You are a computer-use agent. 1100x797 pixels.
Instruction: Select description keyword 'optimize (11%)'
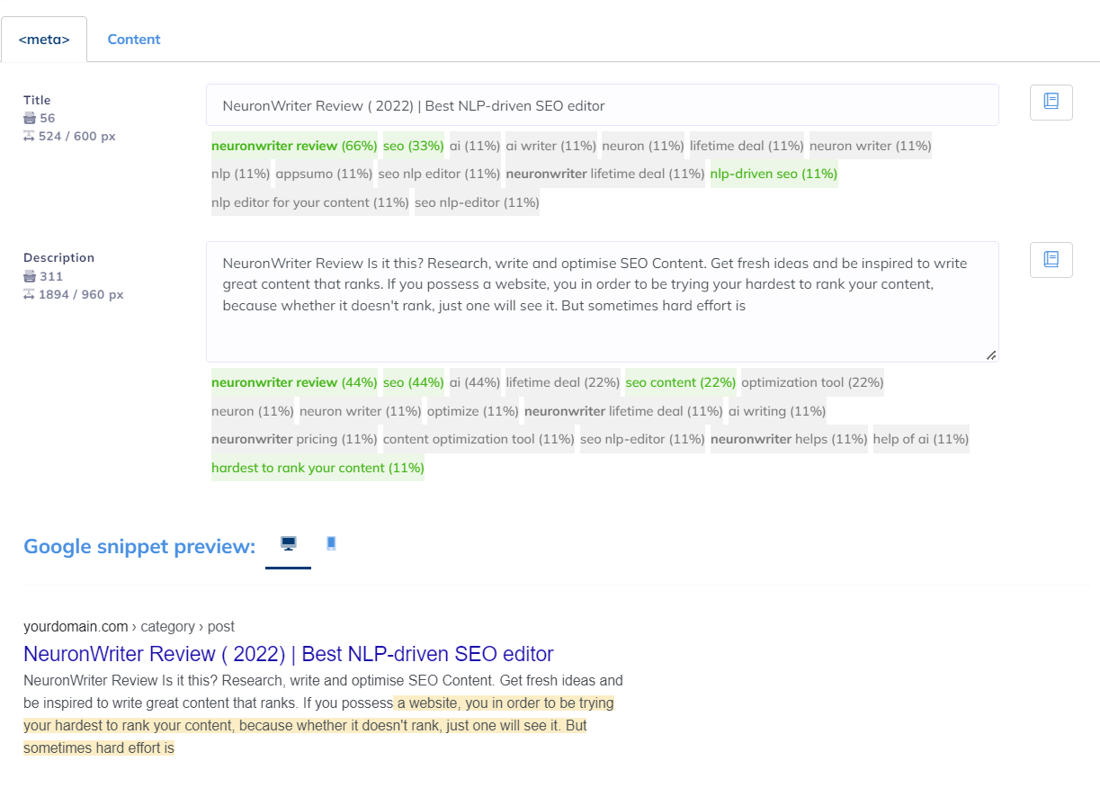(x=473, y=411)
